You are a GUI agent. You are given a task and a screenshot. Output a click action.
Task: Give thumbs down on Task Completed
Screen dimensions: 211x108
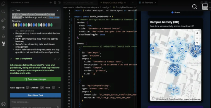(59, 59)
